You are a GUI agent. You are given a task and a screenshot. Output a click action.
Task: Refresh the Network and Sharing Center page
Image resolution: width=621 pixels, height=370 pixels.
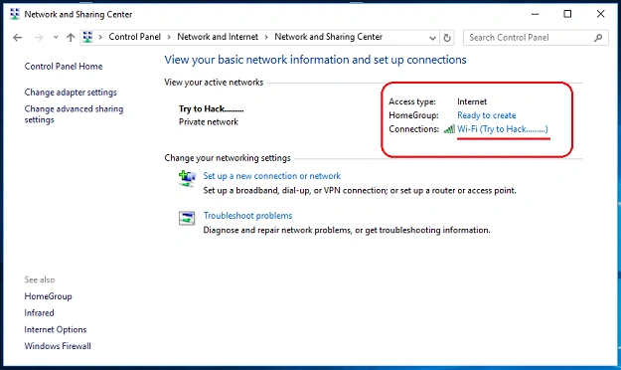(x=447, y=38)
